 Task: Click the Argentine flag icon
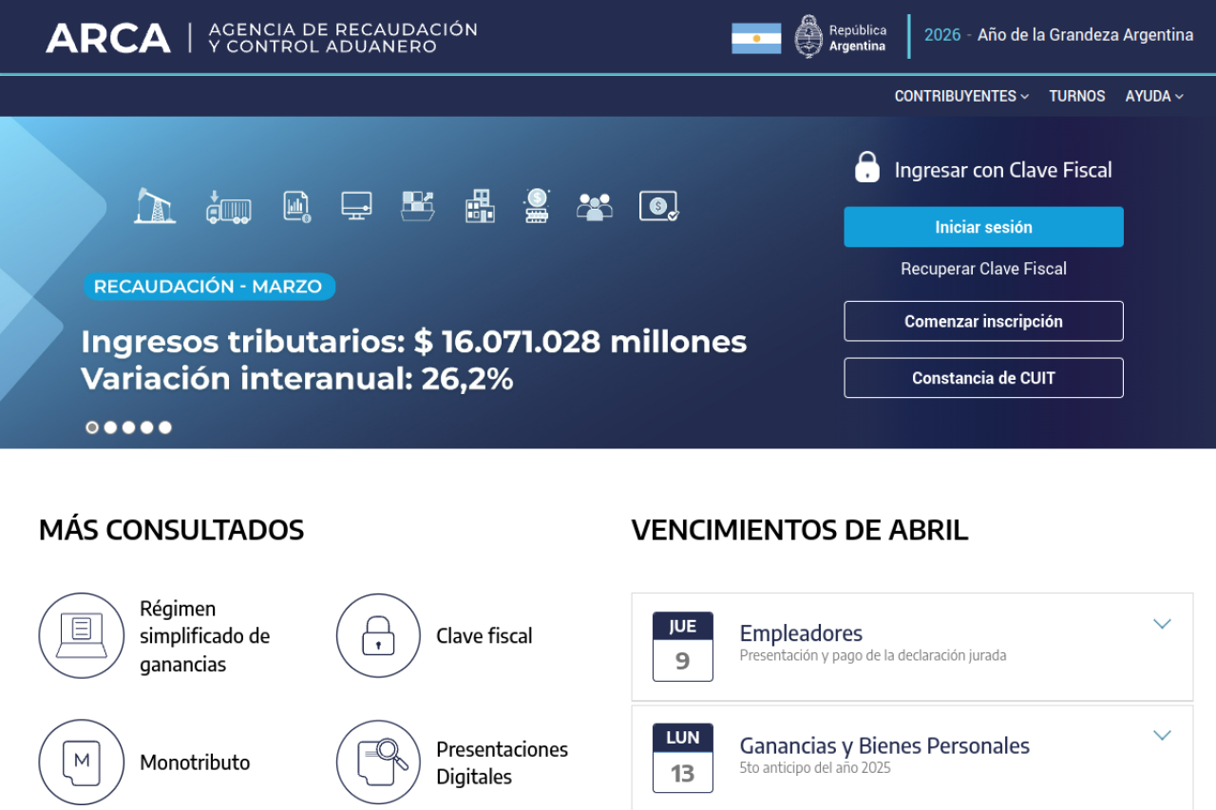pyautogui.click(x=756, y=38)
